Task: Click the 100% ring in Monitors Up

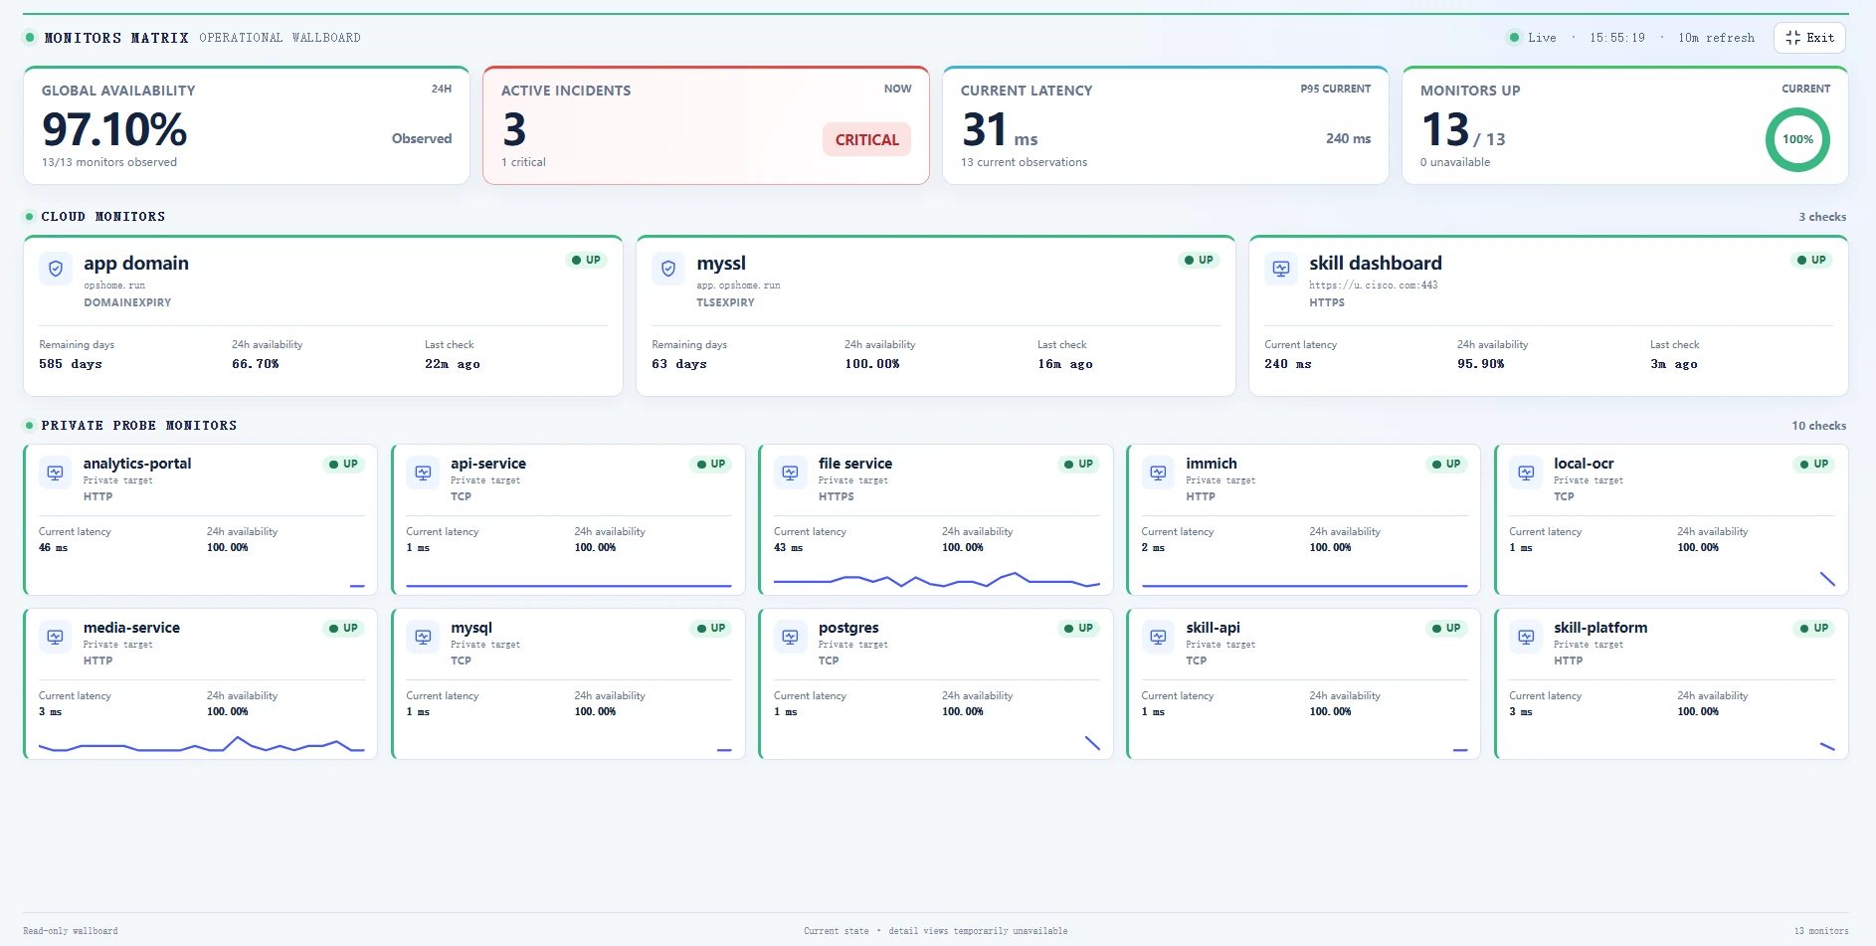Action: coord(1797,139)
